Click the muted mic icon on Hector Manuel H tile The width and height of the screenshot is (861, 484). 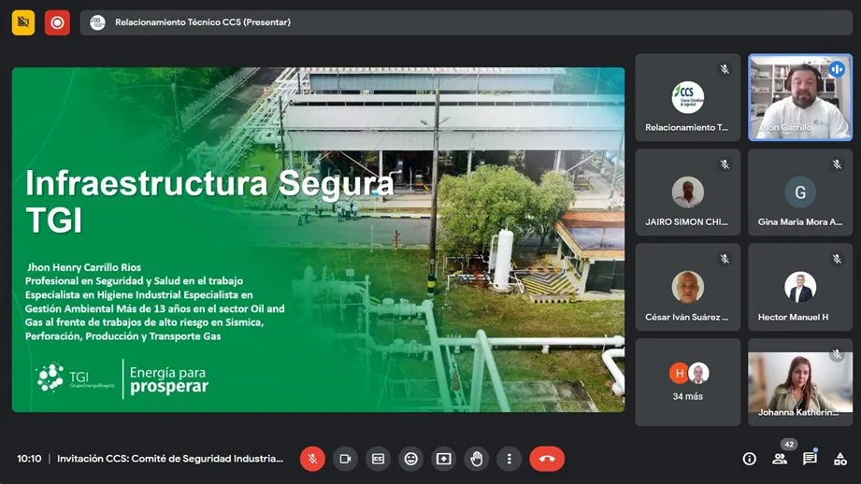tap(837, 259)
